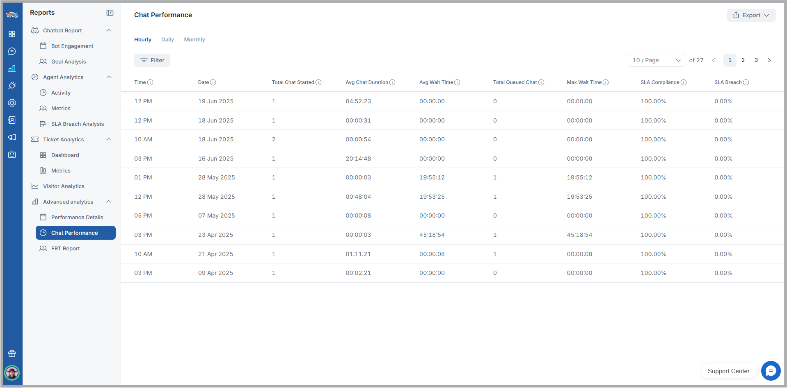This screenshot has width=787, height=388.
Task: Click the user avatar at bottom left
Action: [12, 373]
